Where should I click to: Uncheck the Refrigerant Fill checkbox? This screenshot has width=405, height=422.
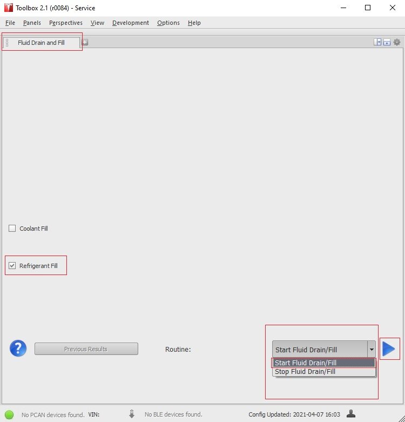(12, 266)
